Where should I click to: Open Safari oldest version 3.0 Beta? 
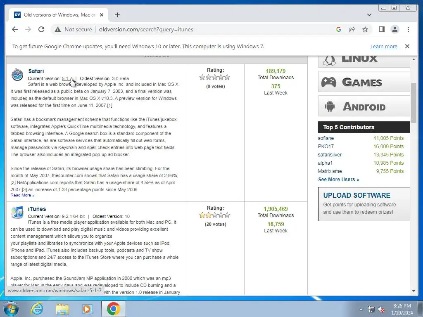[x=120, y=78]
